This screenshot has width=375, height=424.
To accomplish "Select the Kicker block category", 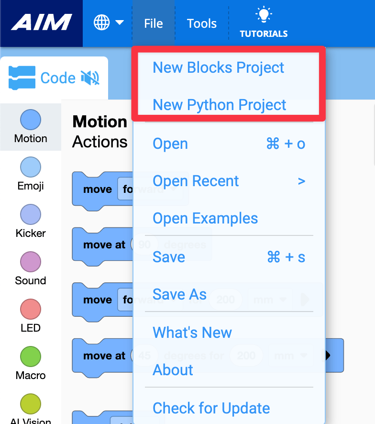I will click(x=31, y=215).
